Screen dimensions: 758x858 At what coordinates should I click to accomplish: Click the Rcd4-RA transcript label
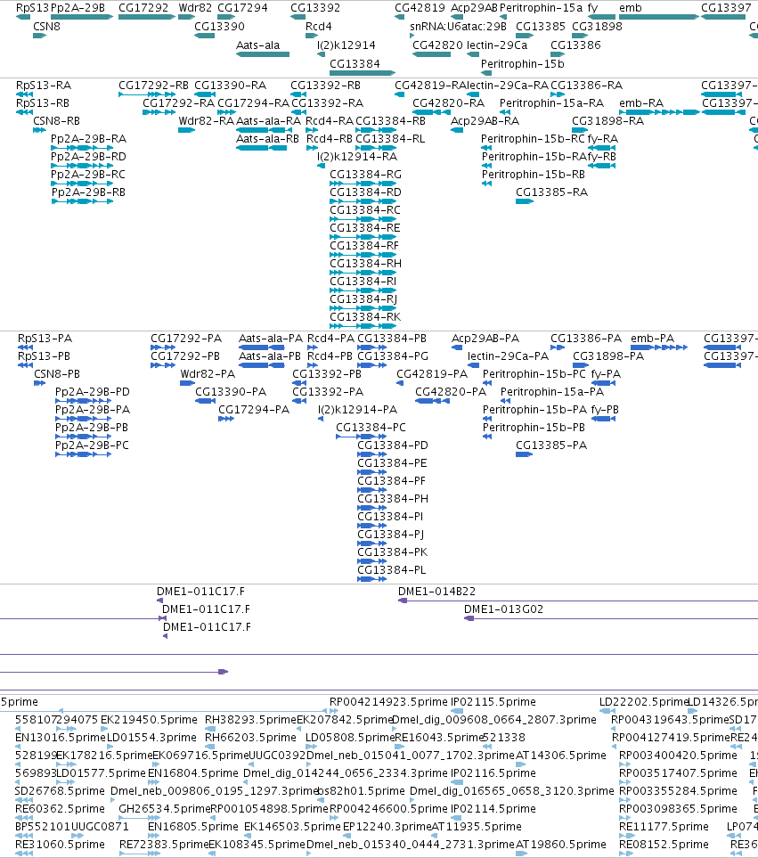coord(330,121)
